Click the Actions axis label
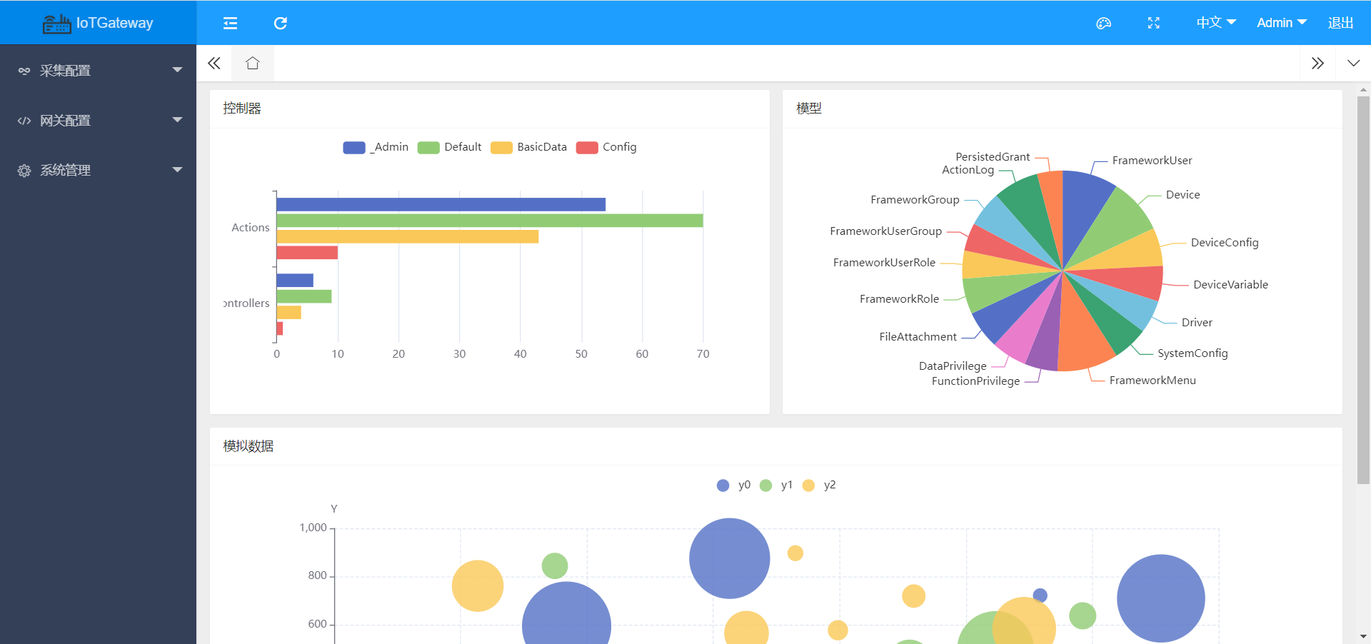The image size is (1371, 644). [x=251, y=228]
